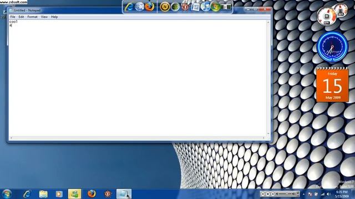This screenshot has height=199, width=355.
Task: Click the calendar gadget showing 15
Action: pyautogui.click(x=332, y=85)
